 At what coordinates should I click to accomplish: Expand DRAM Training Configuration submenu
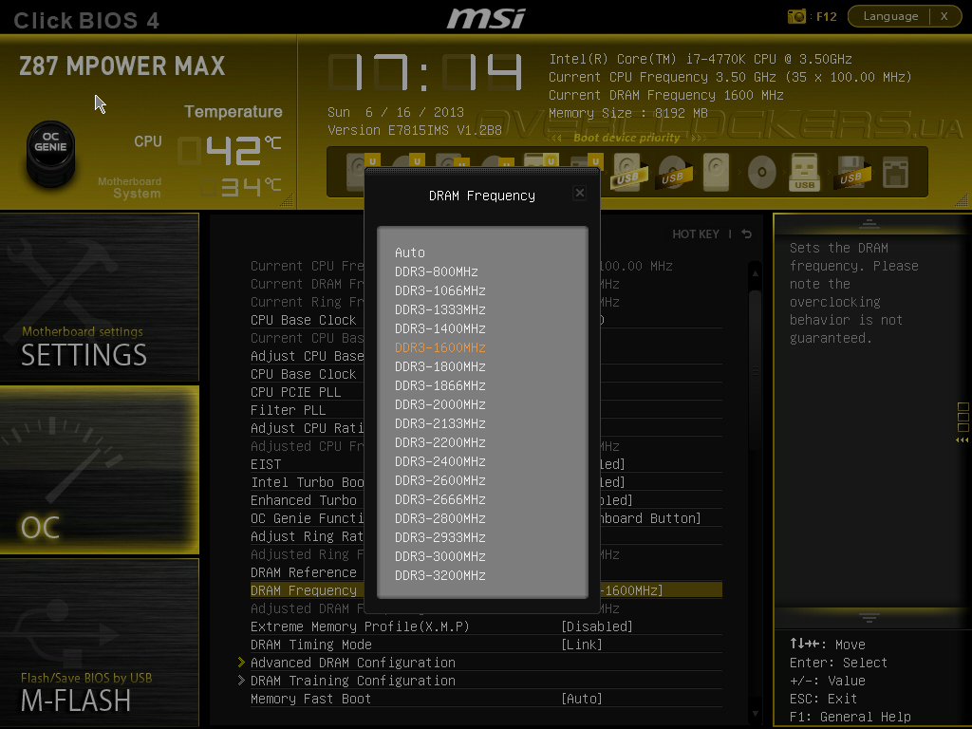click(353, 681)
